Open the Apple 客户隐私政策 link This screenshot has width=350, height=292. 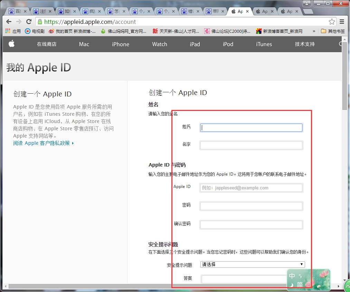pyautogui.click(x=44, y=143)
